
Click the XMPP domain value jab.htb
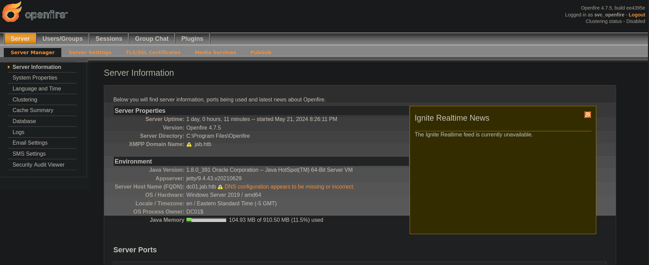point(203,144)
